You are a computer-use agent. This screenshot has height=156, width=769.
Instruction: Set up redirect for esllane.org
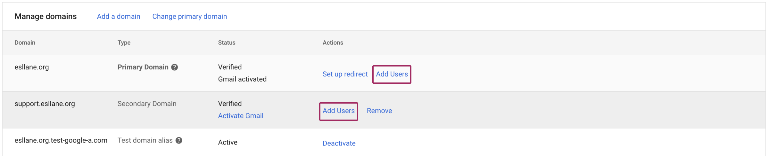(345, 74)
